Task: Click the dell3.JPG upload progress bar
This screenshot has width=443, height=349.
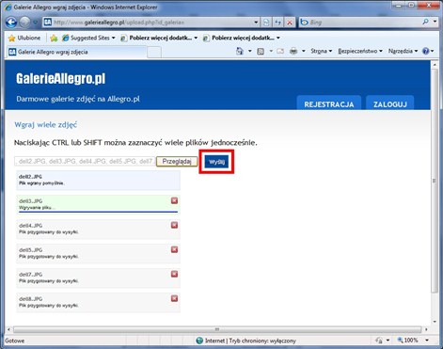Action: coord(98,212)
